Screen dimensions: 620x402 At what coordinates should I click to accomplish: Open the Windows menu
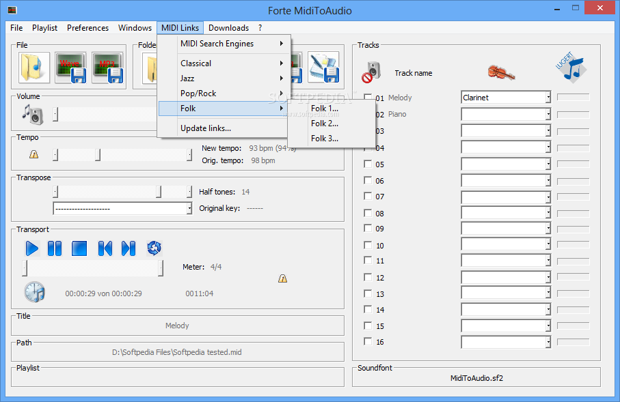click(x=135, y=28)
